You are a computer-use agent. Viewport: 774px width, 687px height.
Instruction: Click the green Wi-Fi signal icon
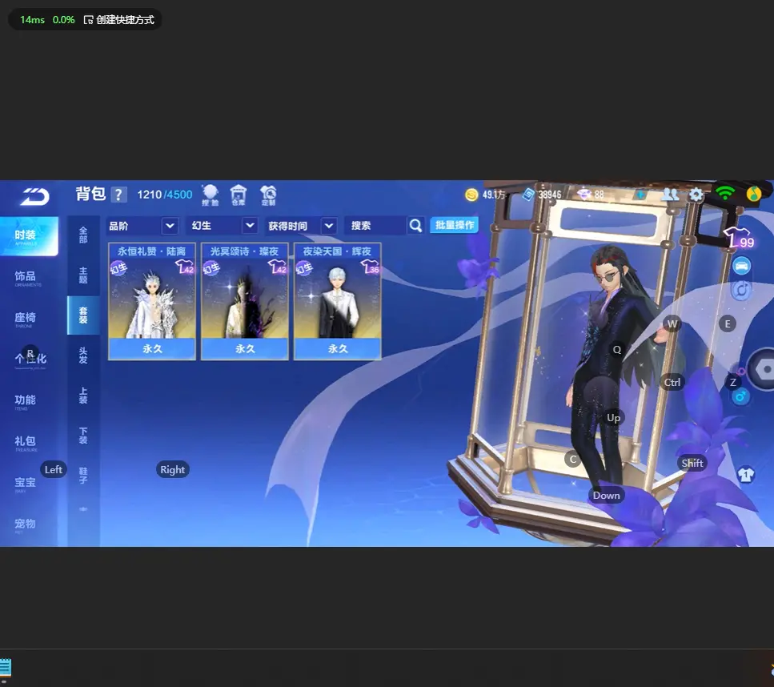(724, 193)
